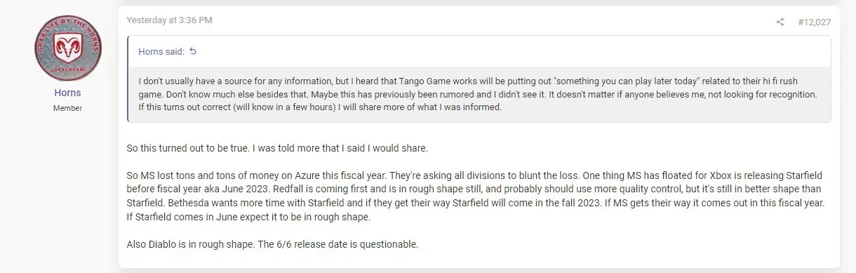Open the post permalink #12,027

tap(815, 22)
